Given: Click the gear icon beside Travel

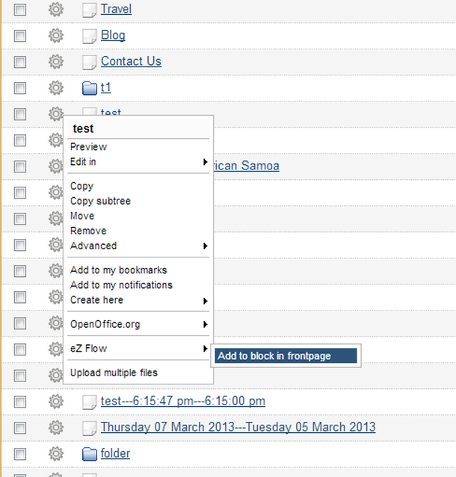Looking at the screenshot, I should point(55,9).
